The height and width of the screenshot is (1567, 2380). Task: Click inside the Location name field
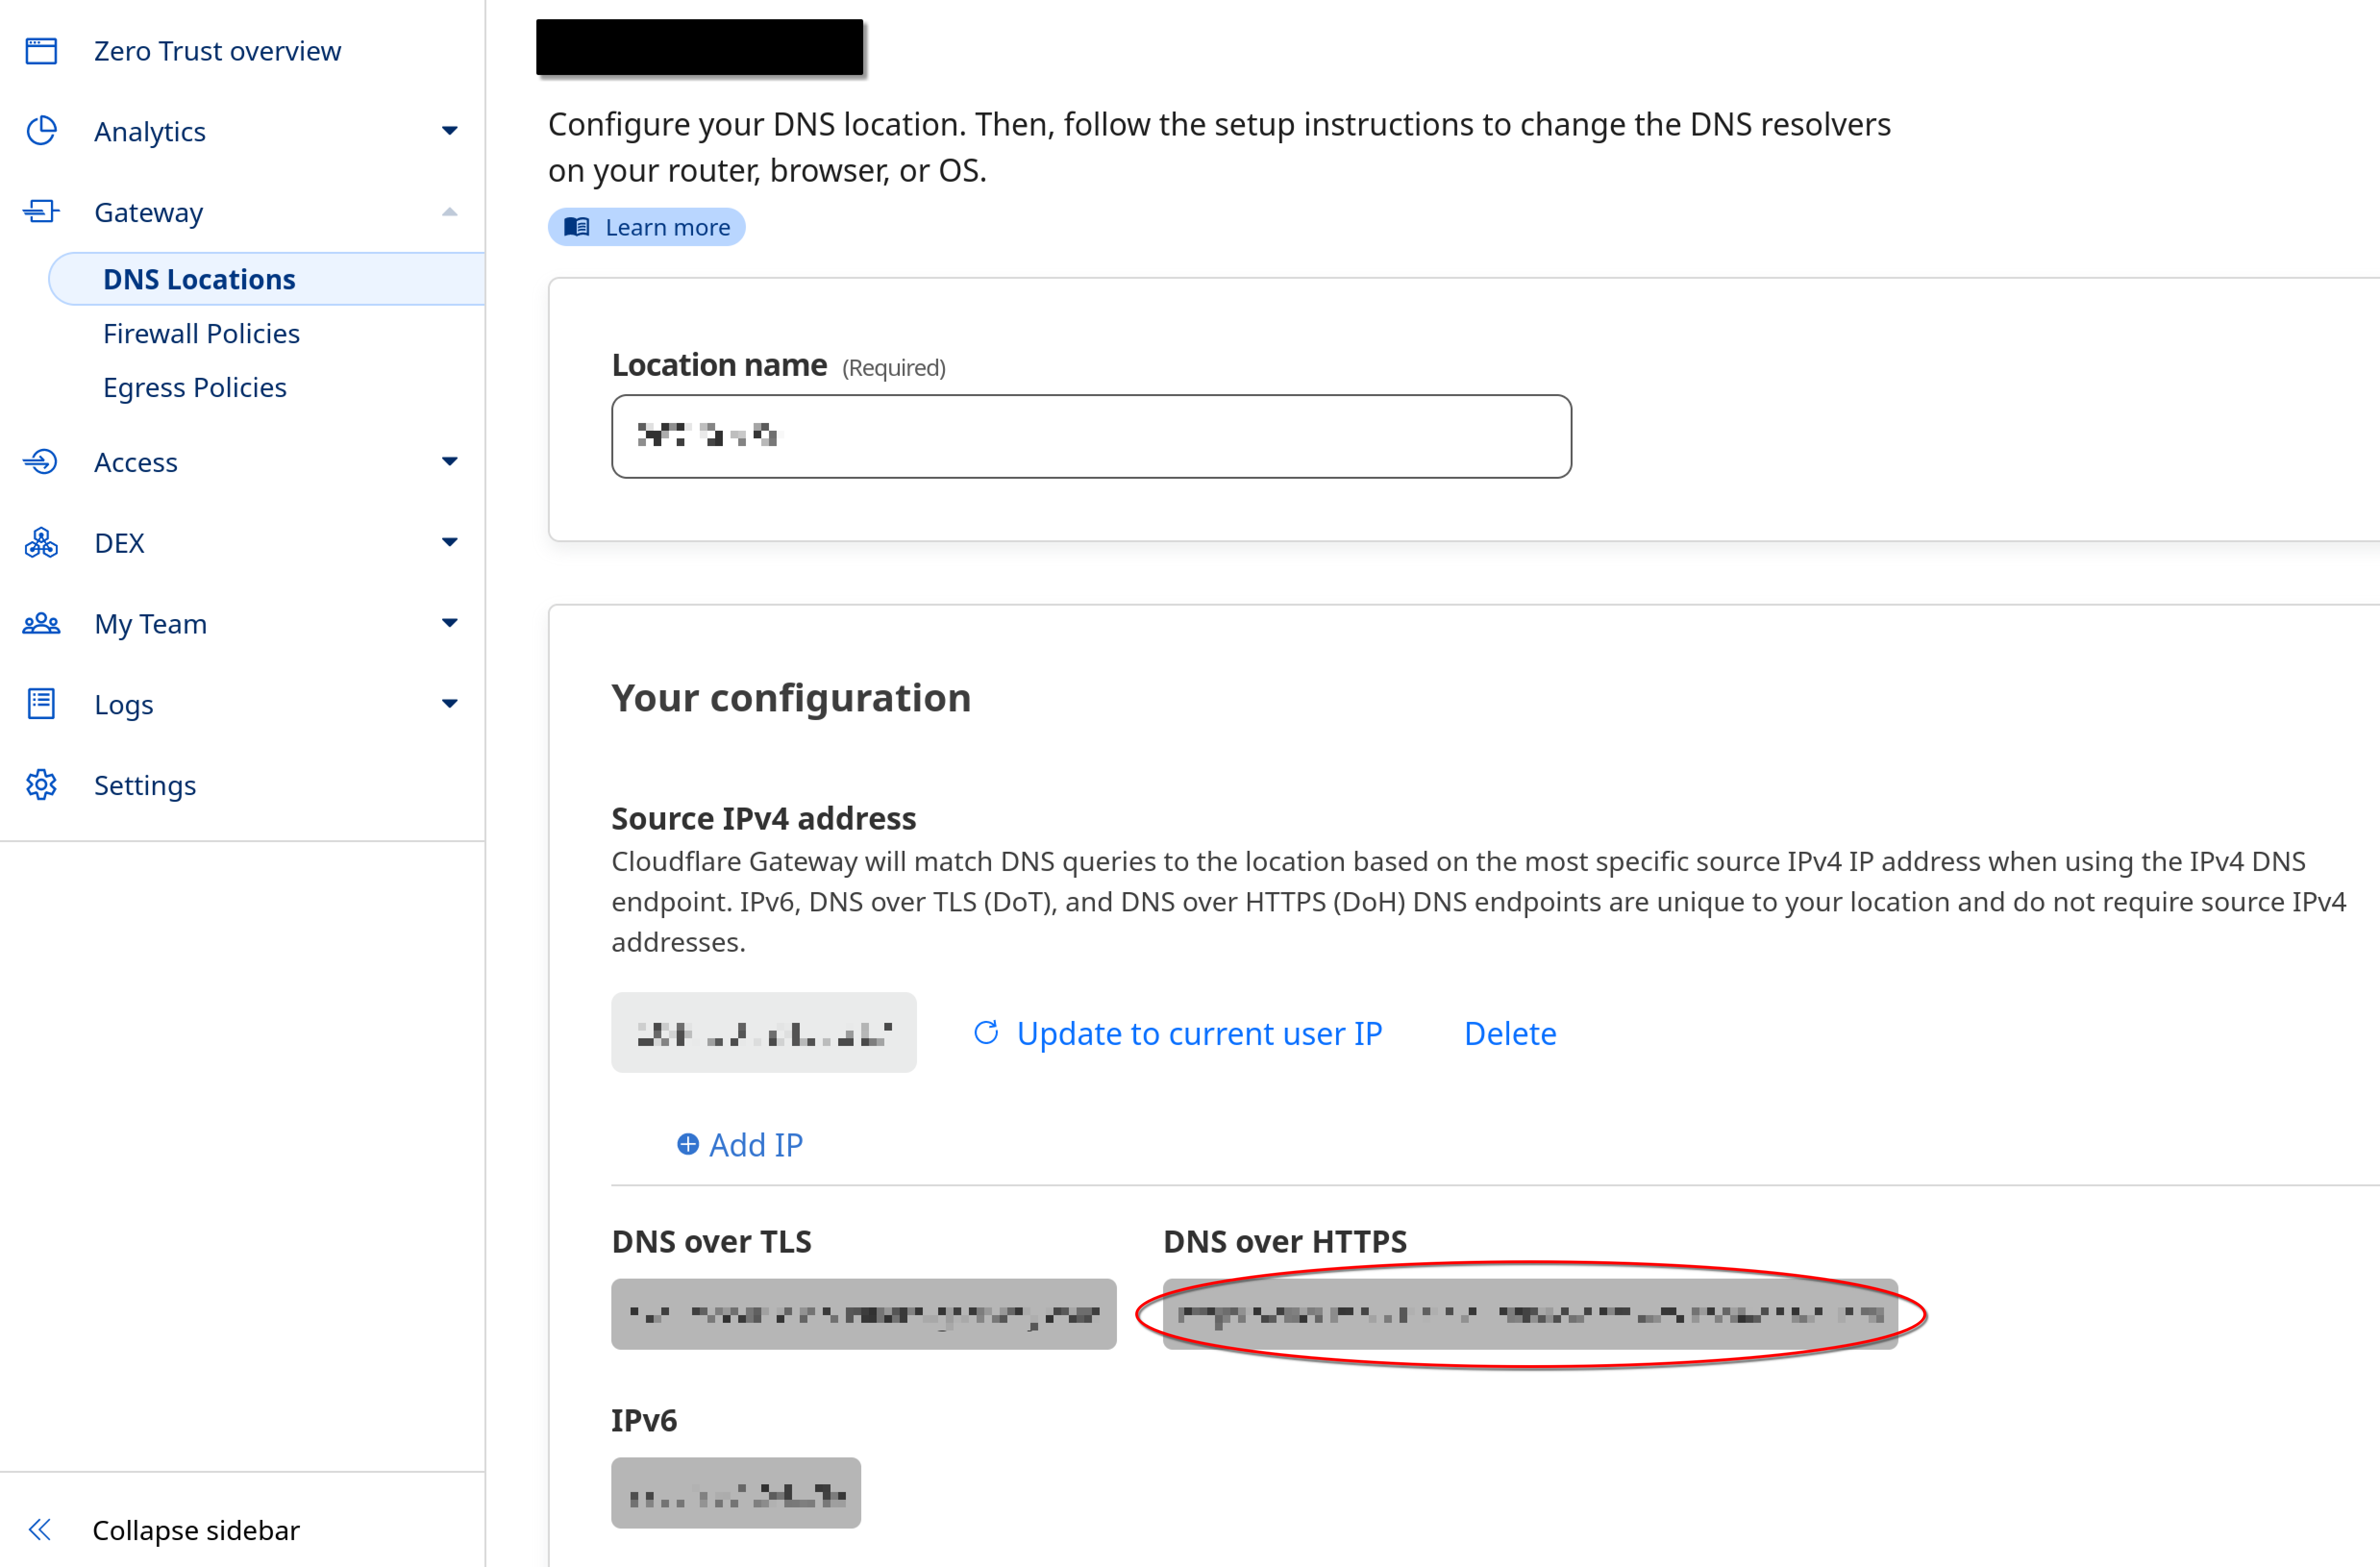click(1090, 435)
